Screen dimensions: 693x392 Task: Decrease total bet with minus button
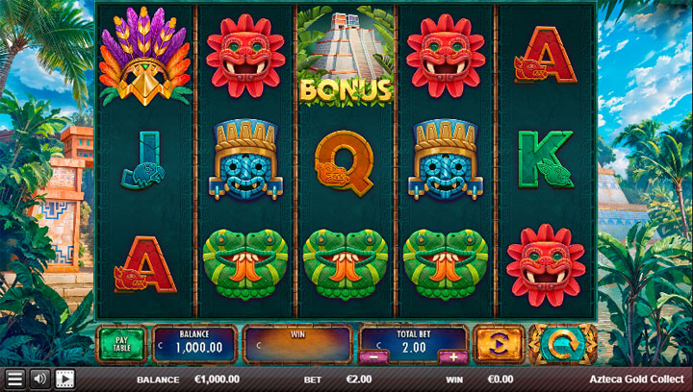coord(373,356)
